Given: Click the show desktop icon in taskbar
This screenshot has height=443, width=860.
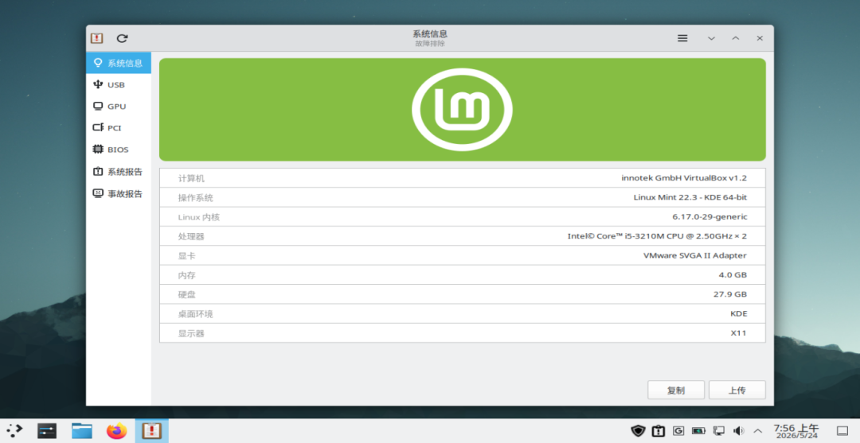Looking at the screenshot, I should 842,431.
